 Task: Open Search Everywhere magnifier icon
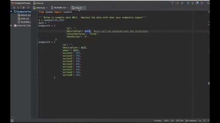pyautogui.click(x=208, y=3)
